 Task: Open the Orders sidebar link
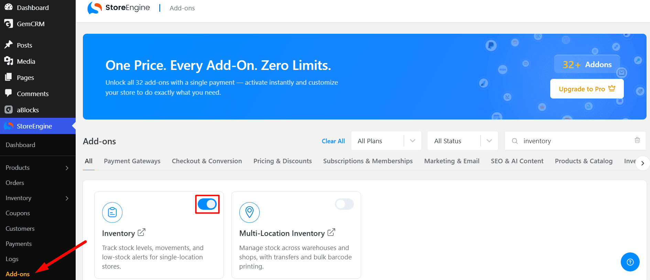(15, 183)
